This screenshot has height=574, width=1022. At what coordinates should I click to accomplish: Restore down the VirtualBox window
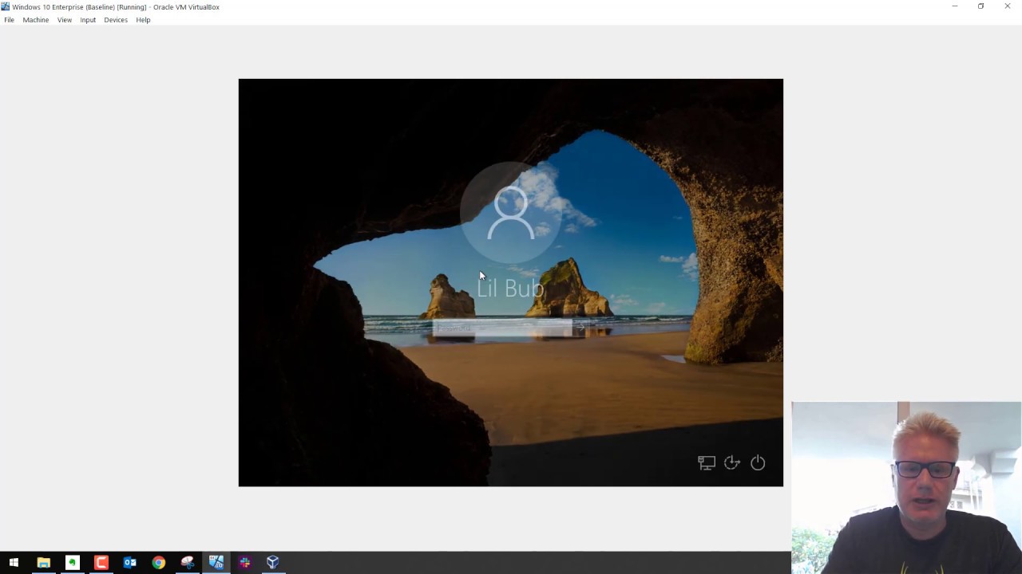pyautogui.click(x=980, y=6)
